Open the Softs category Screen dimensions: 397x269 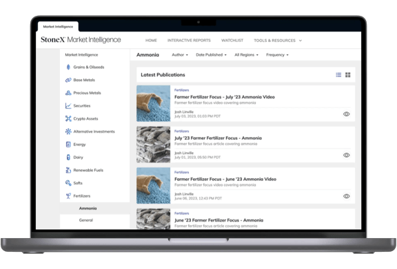(x=78, y=183)
